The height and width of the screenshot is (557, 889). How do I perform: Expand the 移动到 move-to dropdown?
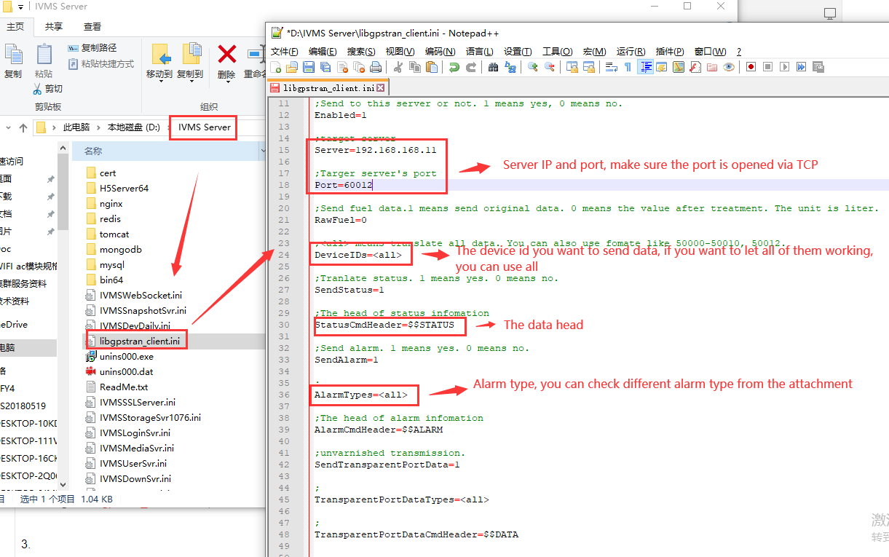click(159, 82)
